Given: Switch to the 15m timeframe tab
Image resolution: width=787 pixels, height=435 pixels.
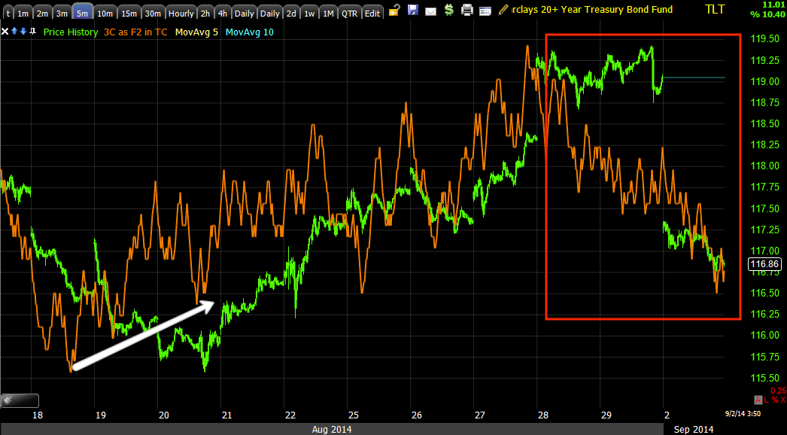Looking at the screenshot, I should pyautogui.click(x=129, y=13).
